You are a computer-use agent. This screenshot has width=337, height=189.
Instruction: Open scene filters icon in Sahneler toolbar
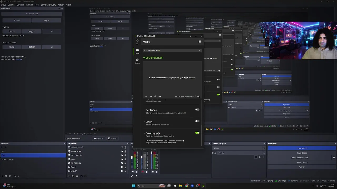tap(10, 176)
